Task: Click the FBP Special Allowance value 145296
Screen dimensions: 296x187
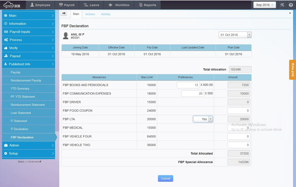Action: coord(239,162)
